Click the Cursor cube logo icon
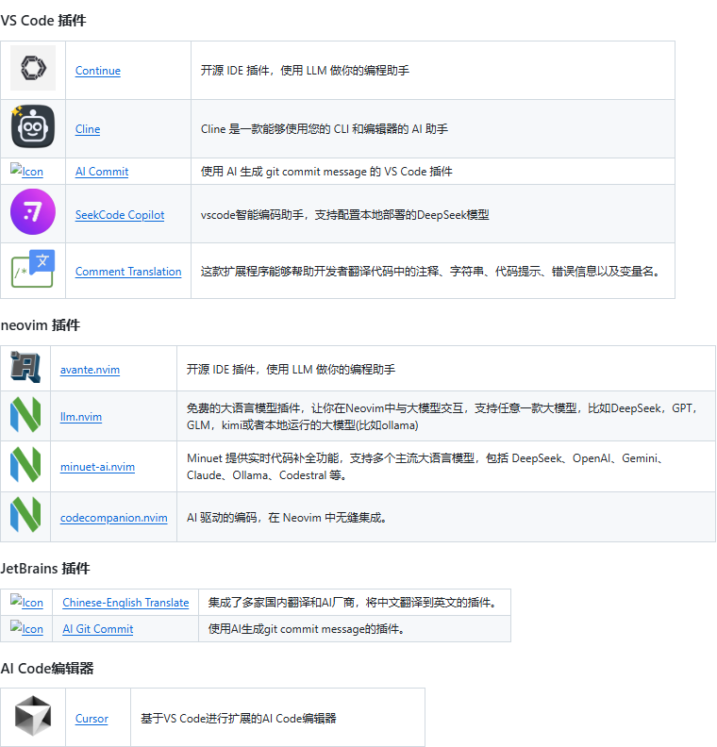 click(33, 716)
